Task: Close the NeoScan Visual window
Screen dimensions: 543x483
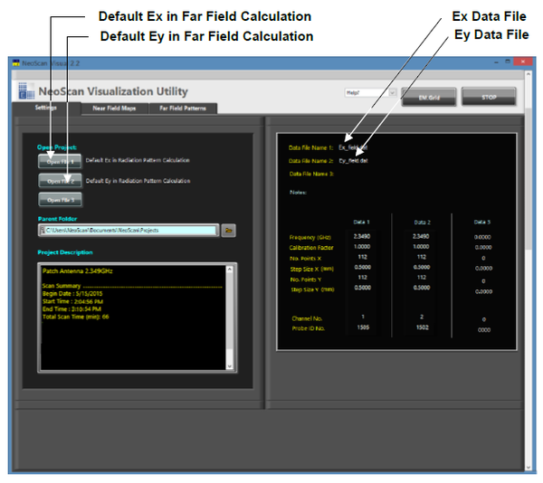Action: [523, 62]
